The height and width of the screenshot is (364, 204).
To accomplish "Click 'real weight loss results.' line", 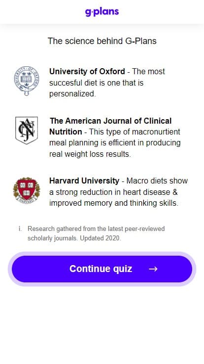I will (x=90, y=154).
